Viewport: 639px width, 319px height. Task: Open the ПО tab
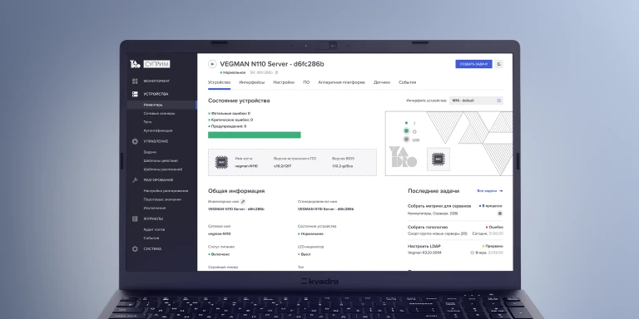[x=306, y=82]
